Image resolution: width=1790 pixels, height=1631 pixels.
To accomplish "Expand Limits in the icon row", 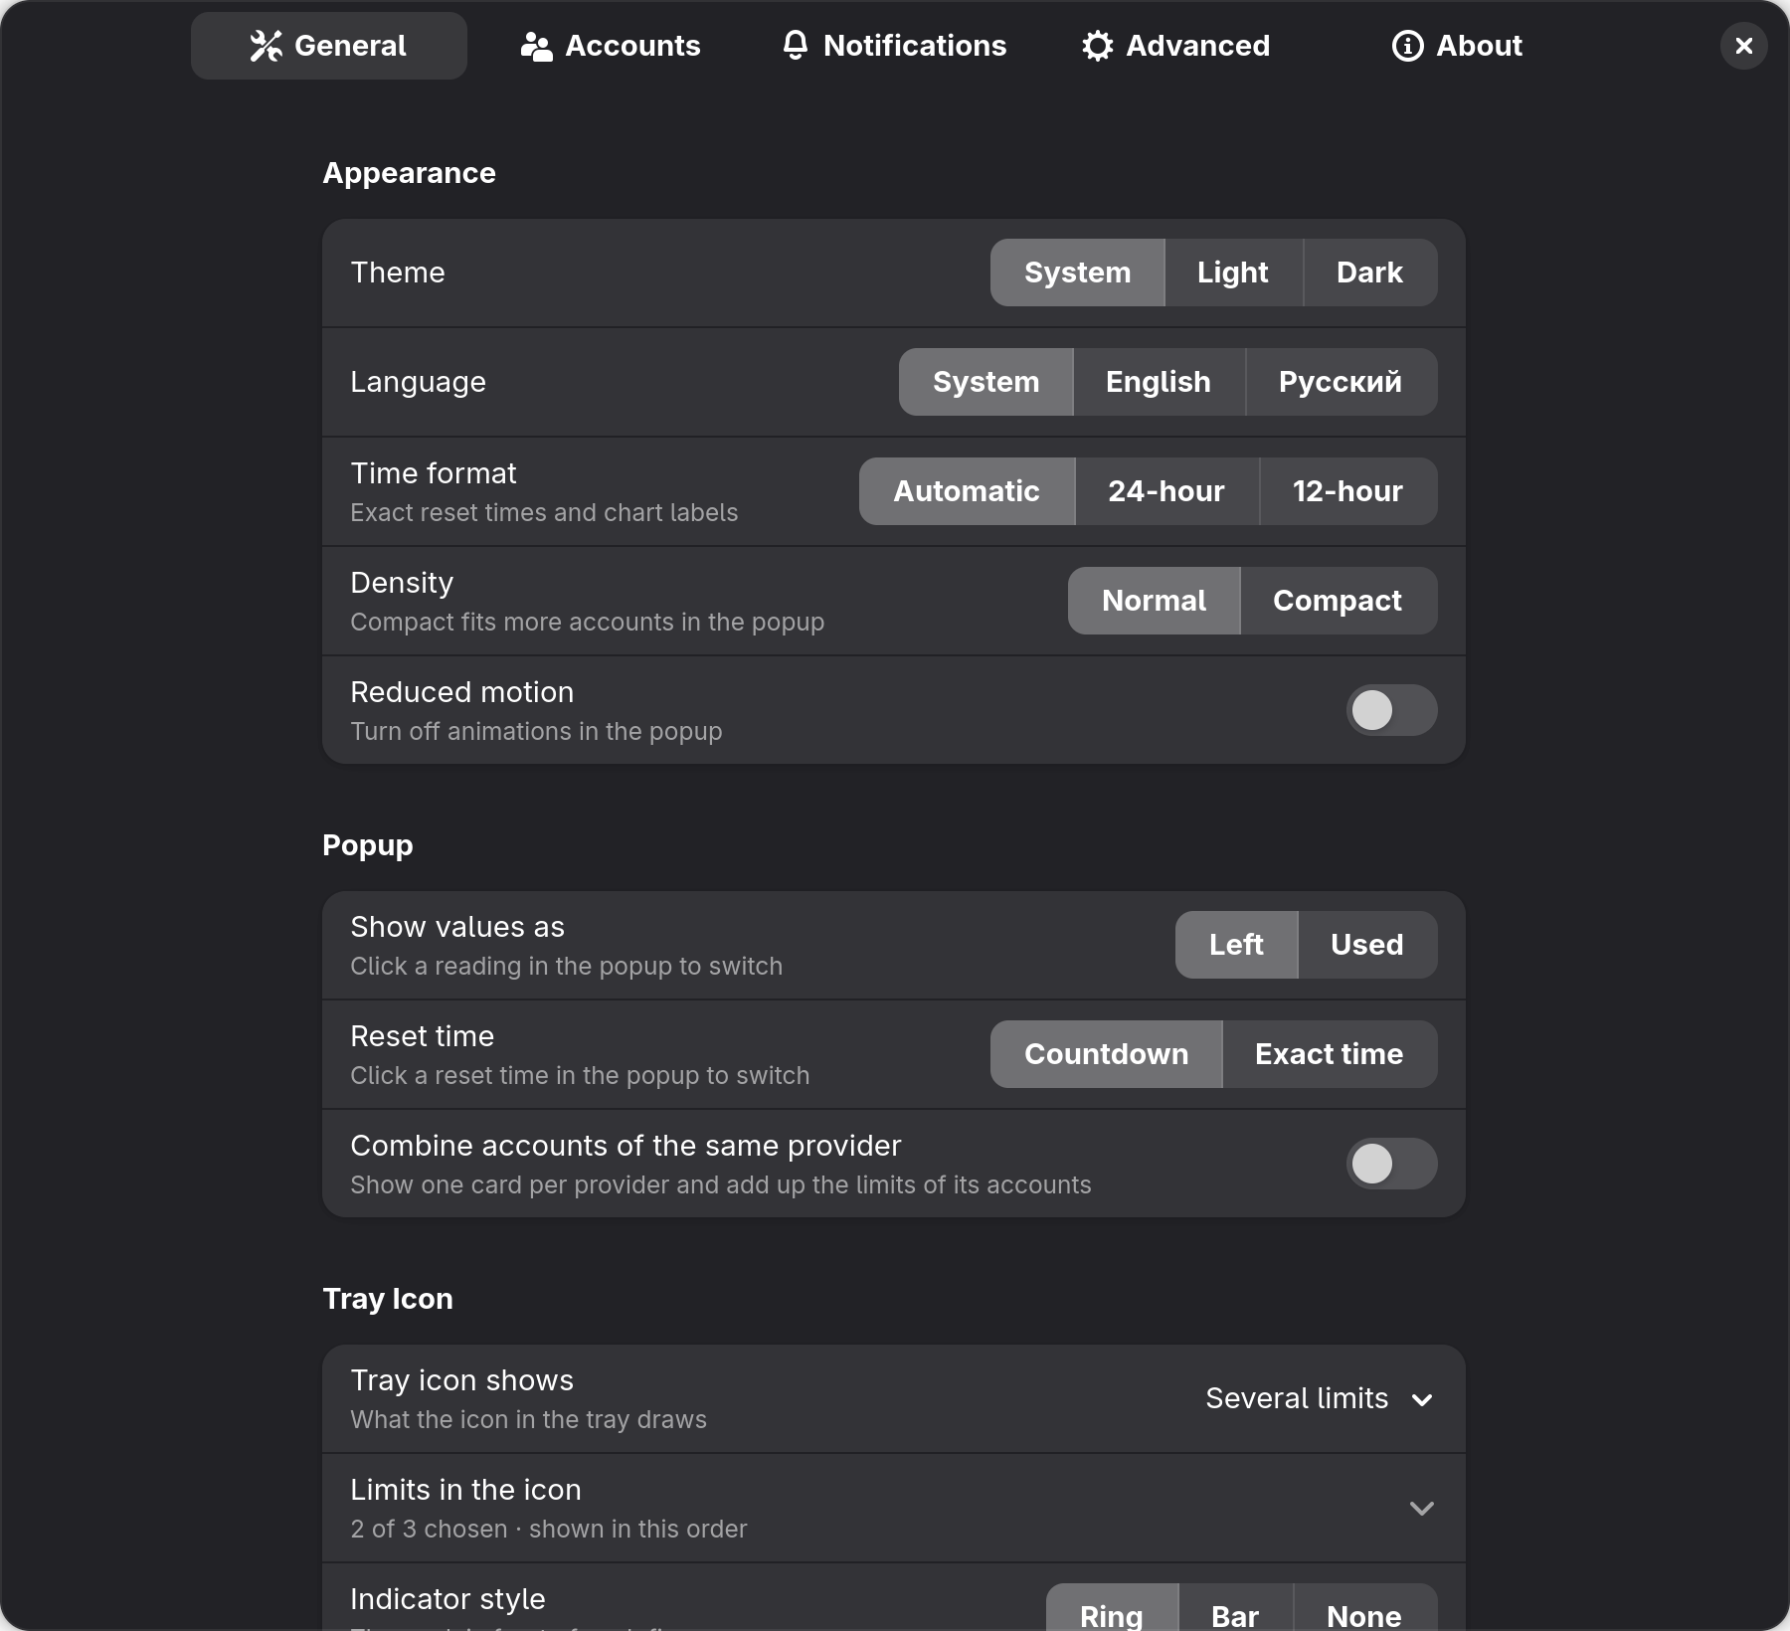I will pos(894,1509).
